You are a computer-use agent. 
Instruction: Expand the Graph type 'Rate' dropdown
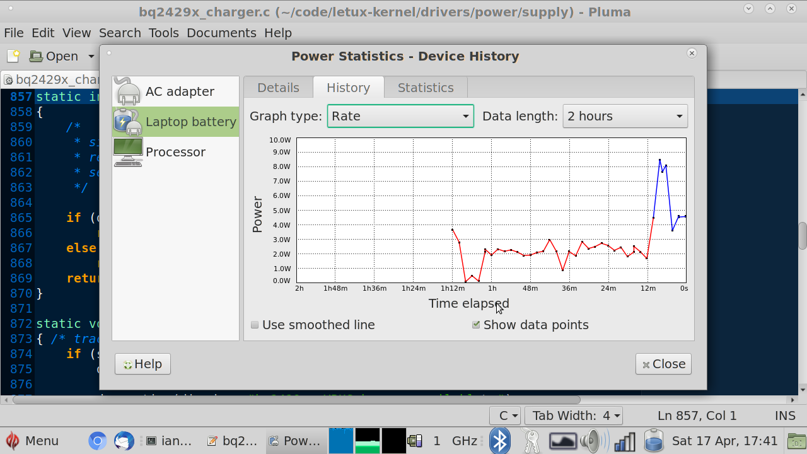(400, 116)
